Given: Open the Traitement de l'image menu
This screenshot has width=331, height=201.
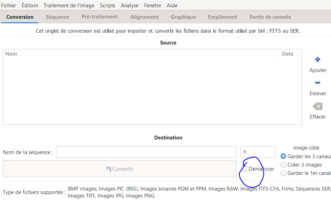Looking at the screenshot, I should pyautogui.click(x=68, y=5).
